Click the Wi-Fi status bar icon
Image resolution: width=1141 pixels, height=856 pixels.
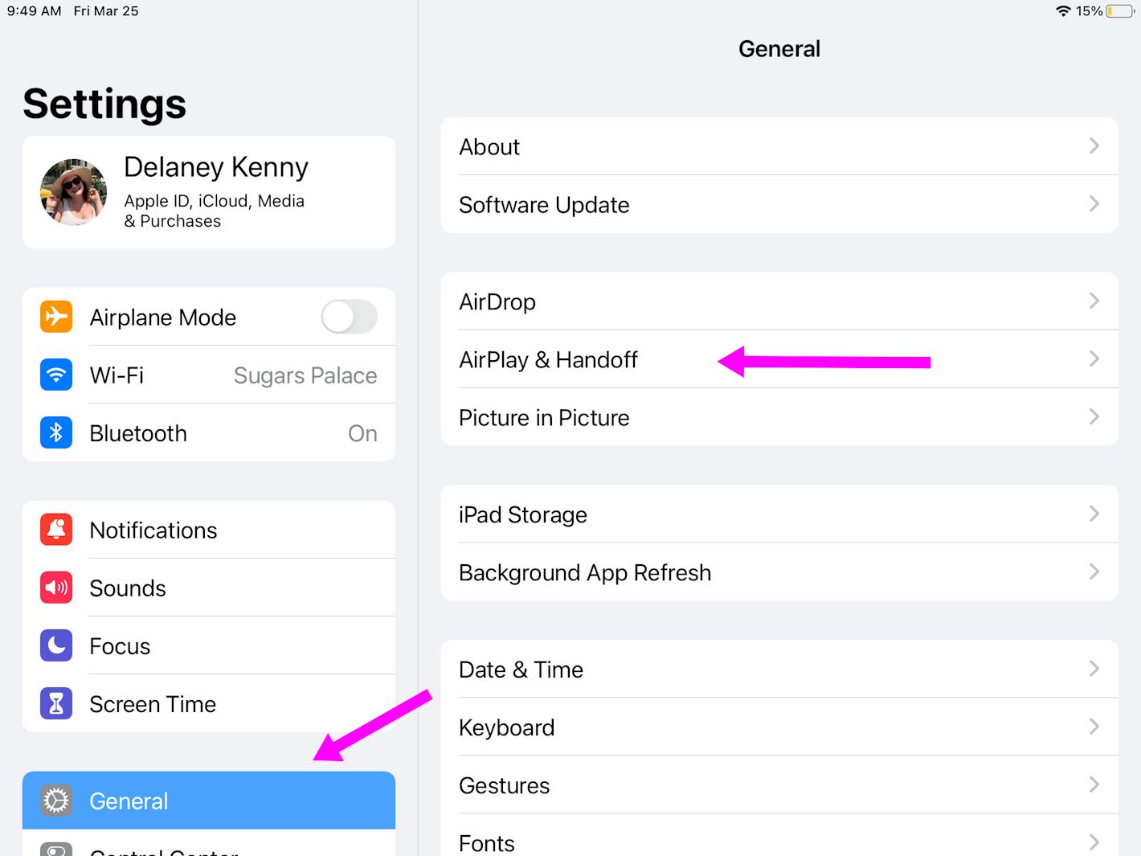coord(1063,11)
